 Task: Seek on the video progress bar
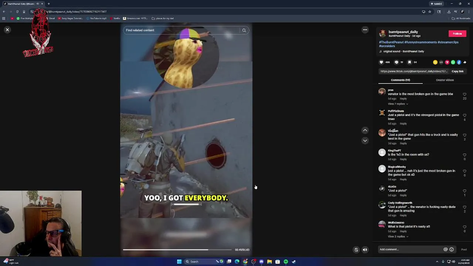click(177, 250)
